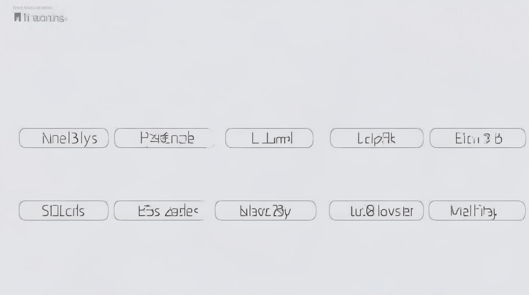Pick the rounded option ending in '28y'

pyautogui.click(x=266, y=211)
